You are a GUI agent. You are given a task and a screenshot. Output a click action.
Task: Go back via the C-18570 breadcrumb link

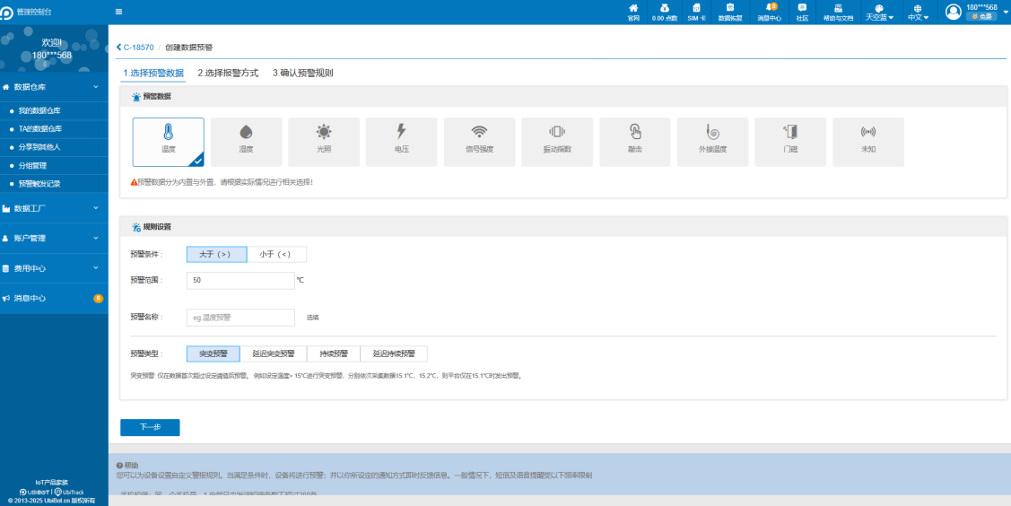[135, 48]
